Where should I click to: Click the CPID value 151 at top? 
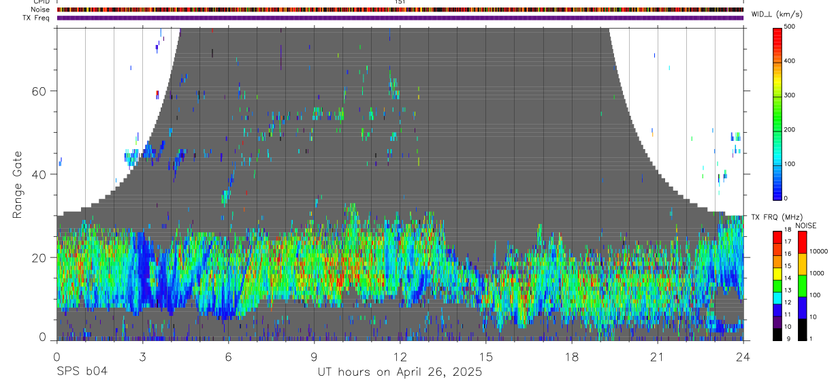(x=400, y=2)
